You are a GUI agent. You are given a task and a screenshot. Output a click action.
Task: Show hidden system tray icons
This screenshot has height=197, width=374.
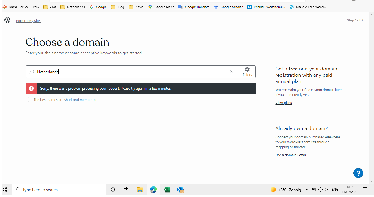point(307,190)
